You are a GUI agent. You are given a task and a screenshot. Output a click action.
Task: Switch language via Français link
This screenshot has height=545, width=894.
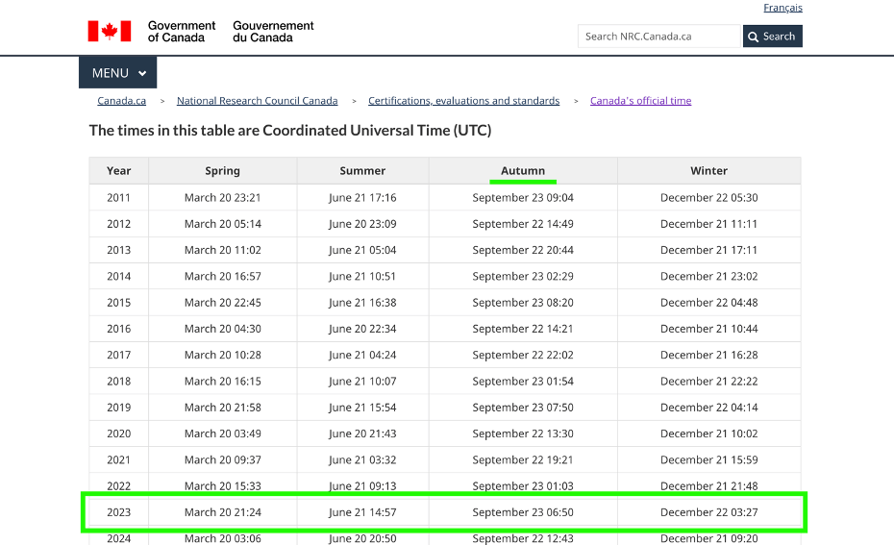coord(782,8)
